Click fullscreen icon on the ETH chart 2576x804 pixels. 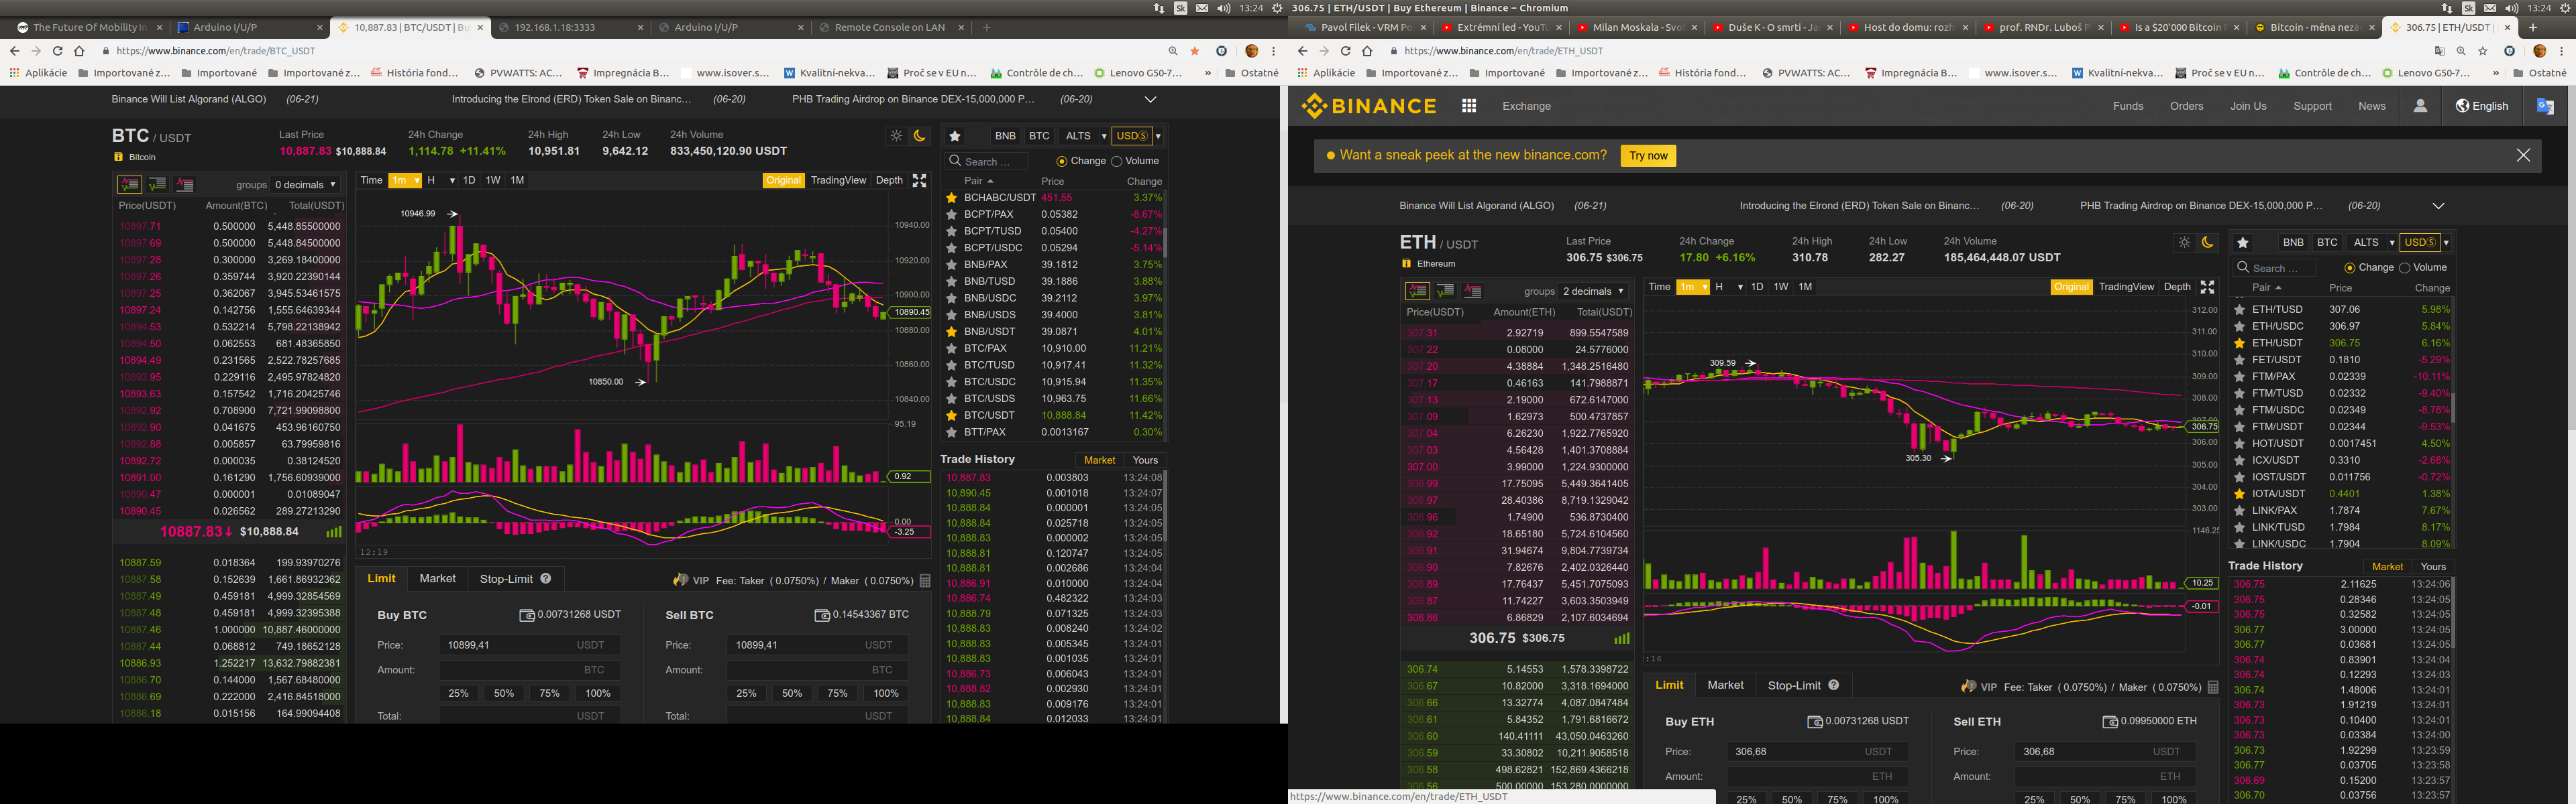click(2207, 287)
